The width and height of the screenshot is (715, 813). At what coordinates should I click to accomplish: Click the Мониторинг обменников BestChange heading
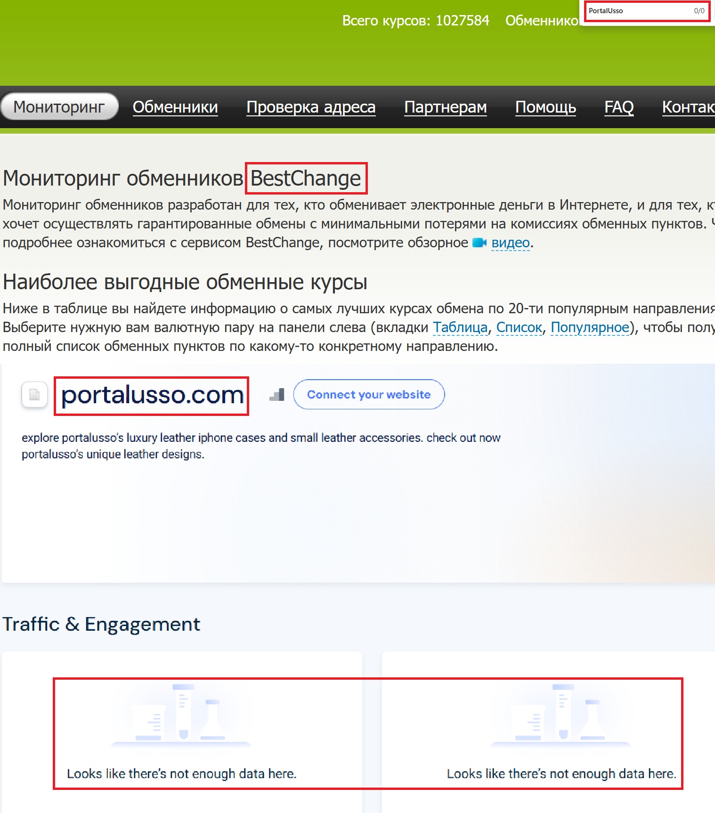click(x=182, y=179)
